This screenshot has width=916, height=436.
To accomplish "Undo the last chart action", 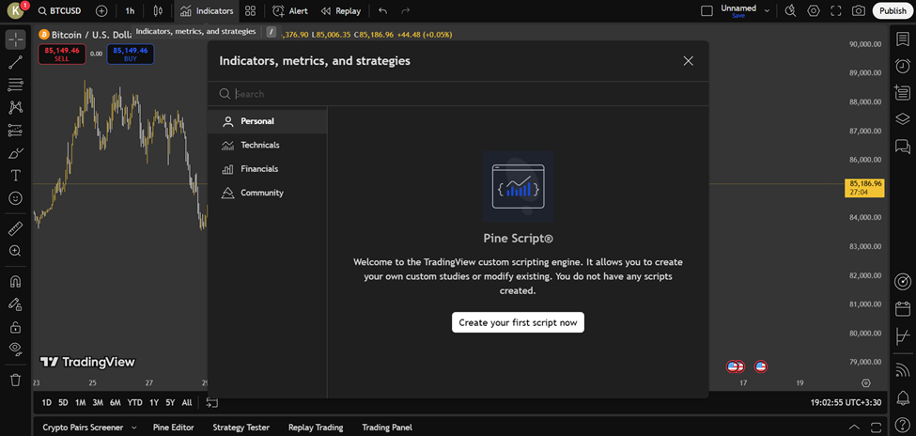I will pos(382,11).
